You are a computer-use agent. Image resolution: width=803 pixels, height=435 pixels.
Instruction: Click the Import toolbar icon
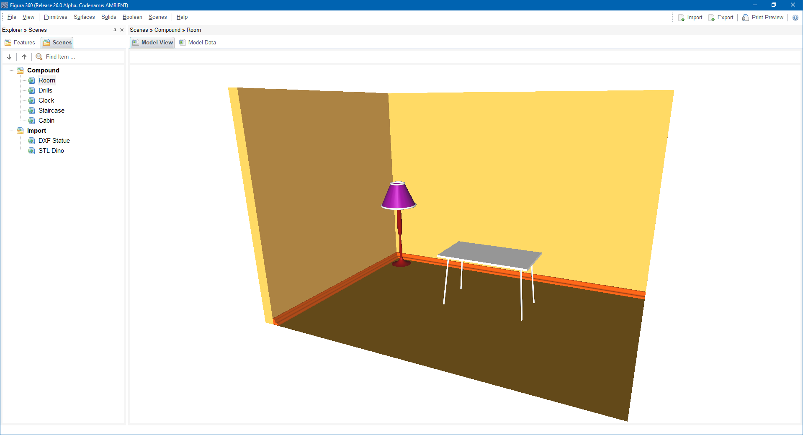[681, 18]
